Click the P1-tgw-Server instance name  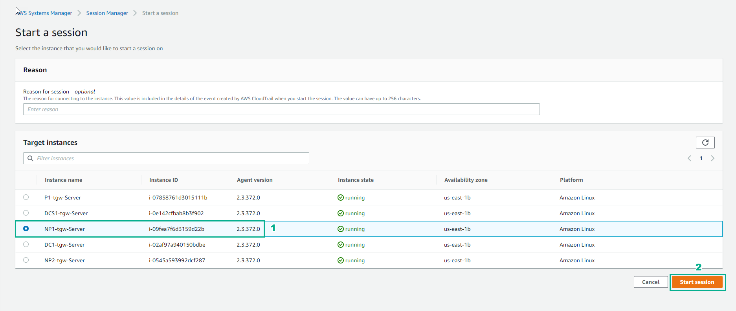[62, 198]
